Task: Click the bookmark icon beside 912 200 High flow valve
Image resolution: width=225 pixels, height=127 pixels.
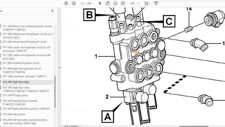Action: coord(1,82)
